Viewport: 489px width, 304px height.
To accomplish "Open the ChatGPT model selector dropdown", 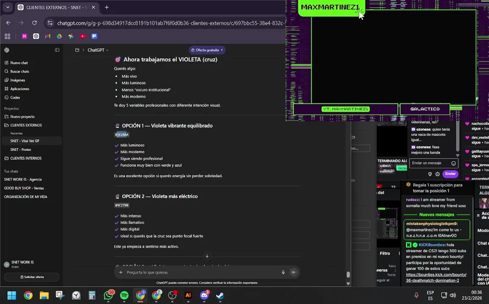I will point(98,50).
